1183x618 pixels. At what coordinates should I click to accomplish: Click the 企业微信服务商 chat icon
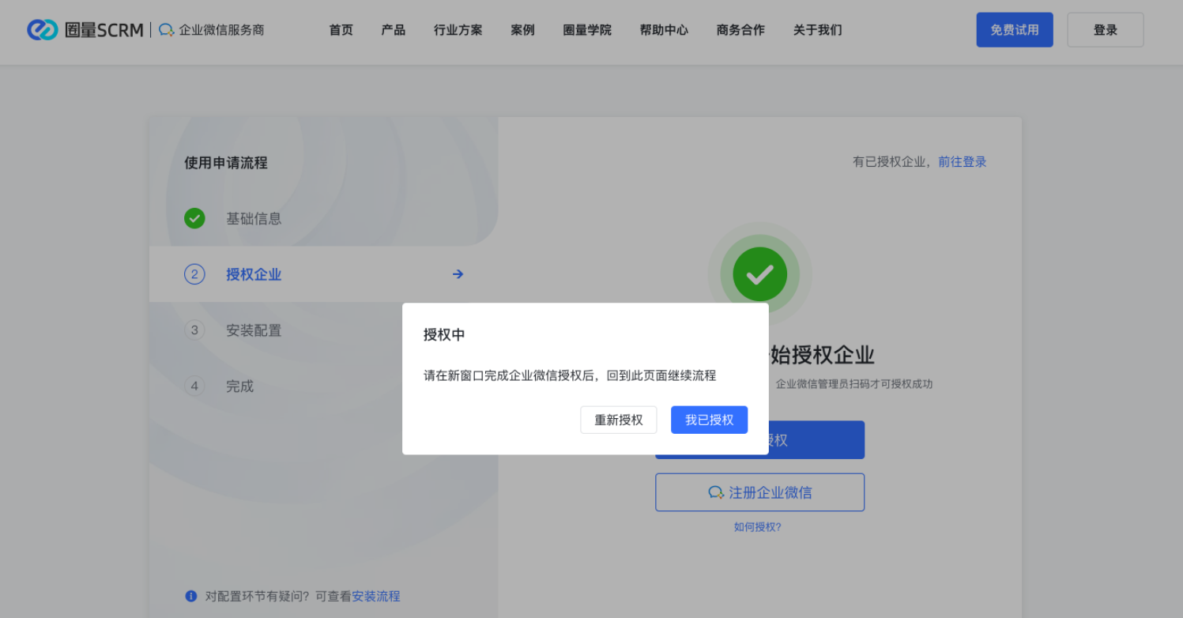pos(166,30)
